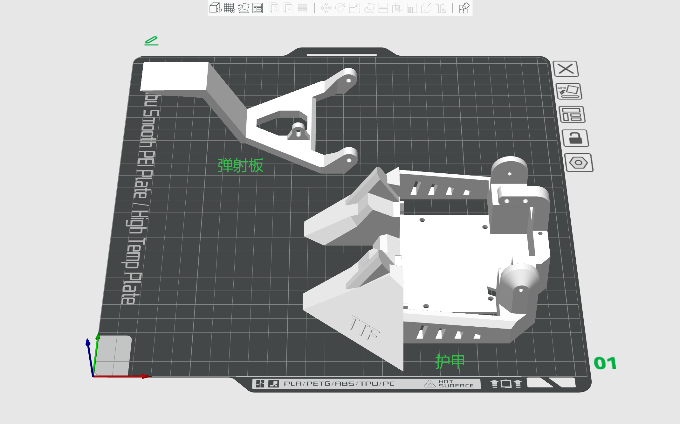Click Auto Orient in top toolbar
The height and width of the screenshot is (424, 680).
click(x=244, y=8)
